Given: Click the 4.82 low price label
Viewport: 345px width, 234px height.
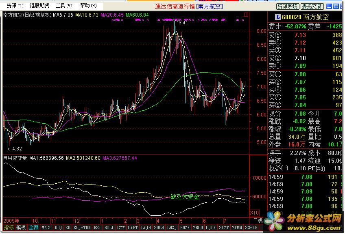Looking at the screenshot, I should (17, 149).
